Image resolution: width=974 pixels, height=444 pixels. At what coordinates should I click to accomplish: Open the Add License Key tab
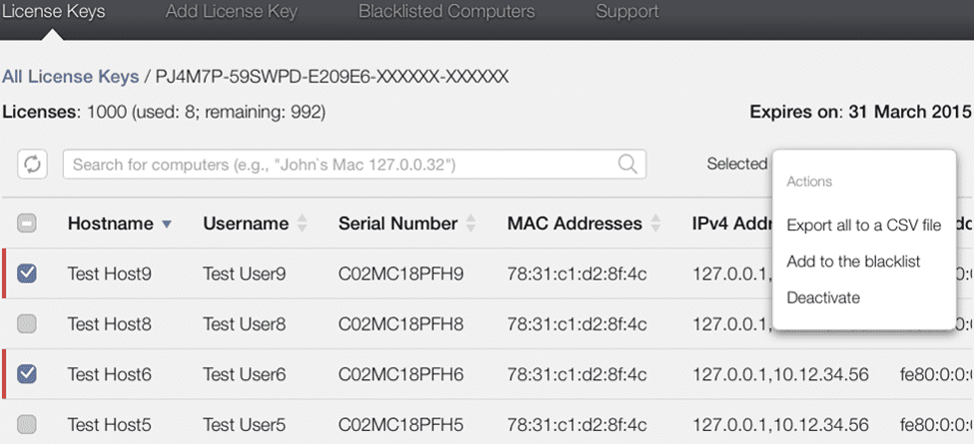(x=231, y=11)
